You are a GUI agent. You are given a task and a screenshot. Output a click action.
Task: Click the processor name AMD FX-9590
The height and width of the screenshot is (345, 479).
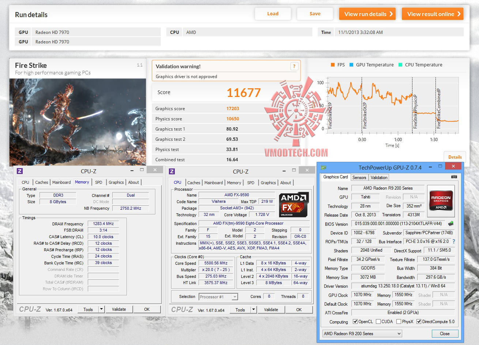[x=237, y=195]
